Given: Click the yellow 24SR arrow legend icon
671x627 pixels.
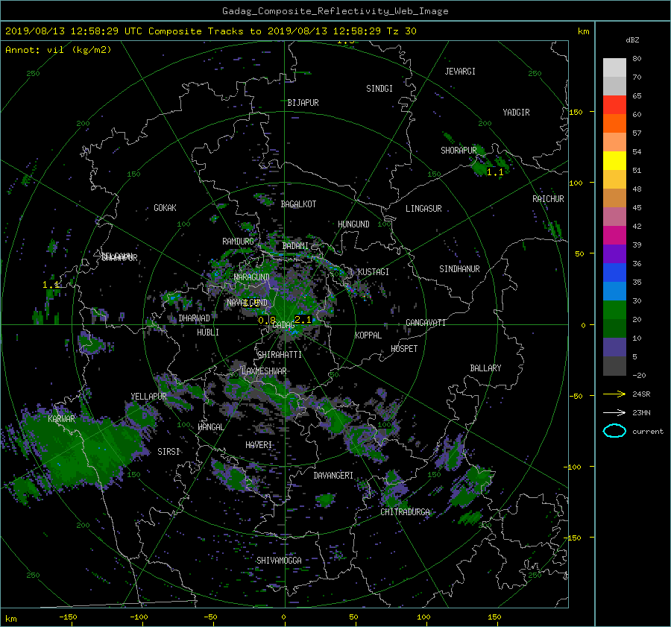Looking at the screenshot, I should tap(614, 394).
